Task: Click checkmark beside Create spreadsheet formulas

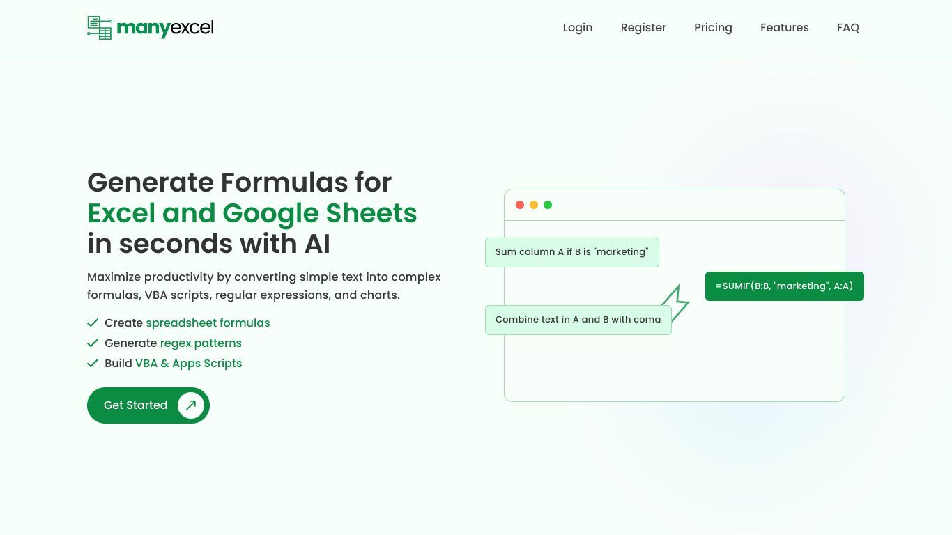Action: click(93, 323)
